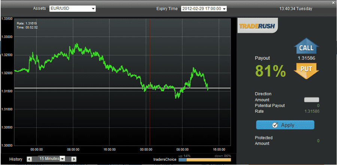The width and height of the screenshot is (337, 165).
Task: Open the 15 Minutes history dropdown
Action: pos(52,159)
